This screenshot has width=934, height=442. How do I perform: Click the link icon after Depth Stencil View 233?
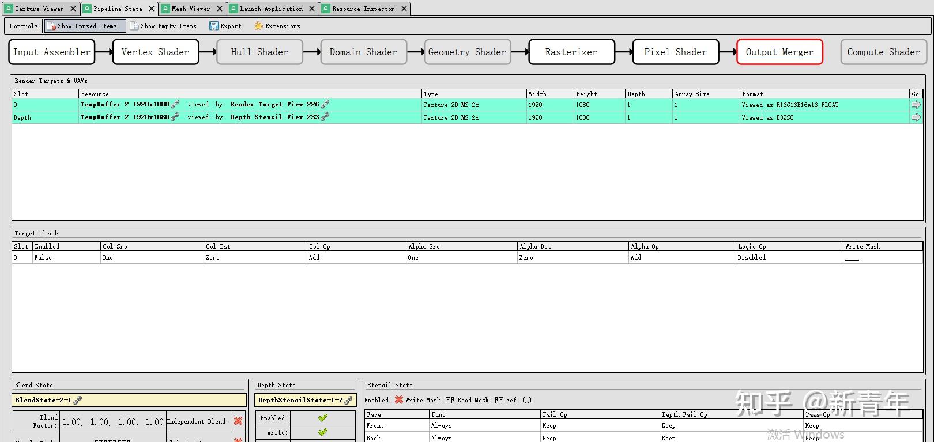[x=325, y=117]
